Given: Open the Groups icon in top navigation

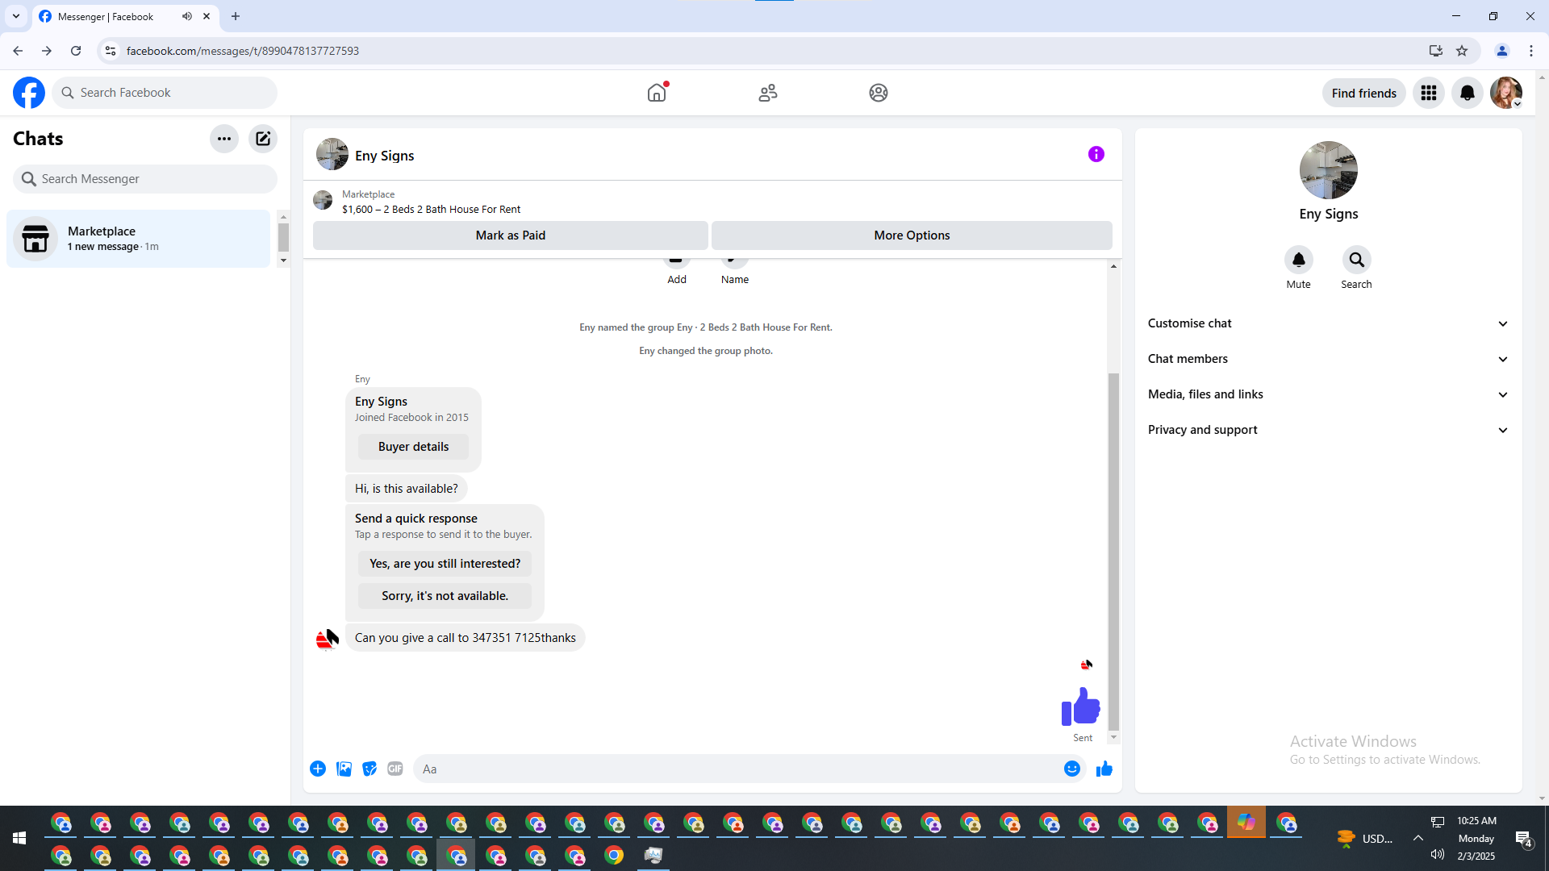Looking at the screenshot, I should [879, 93].
